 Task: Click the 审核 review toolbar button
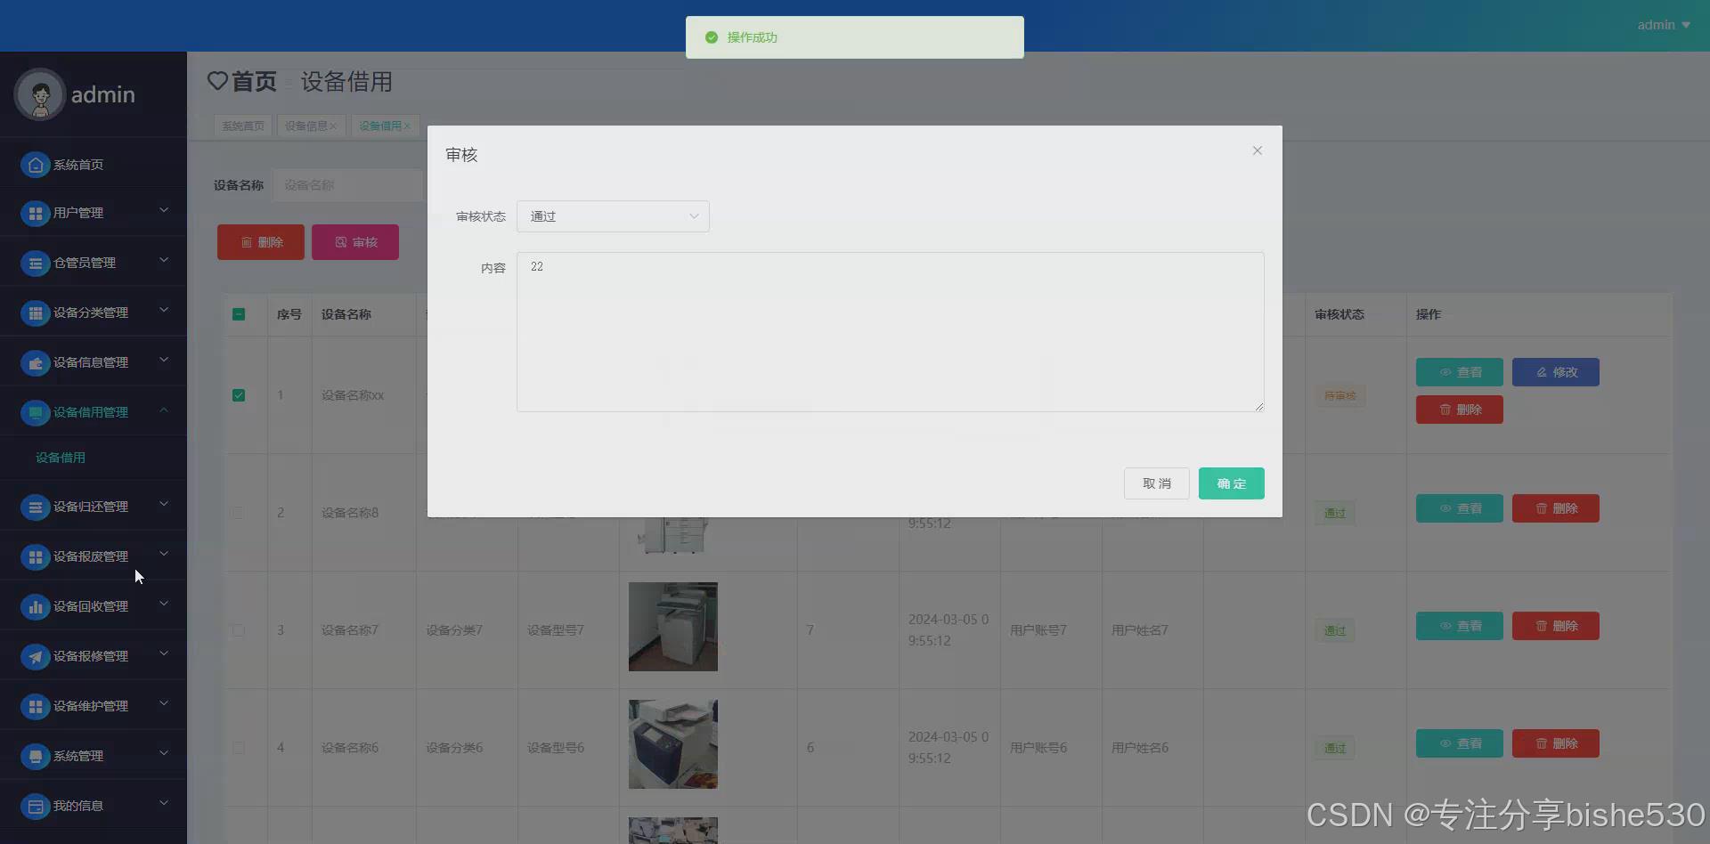coord(355,241)
